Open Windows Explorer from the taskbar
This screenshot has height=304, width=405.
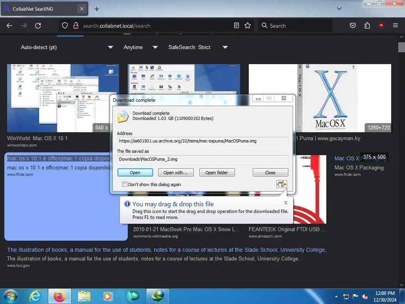84,296
